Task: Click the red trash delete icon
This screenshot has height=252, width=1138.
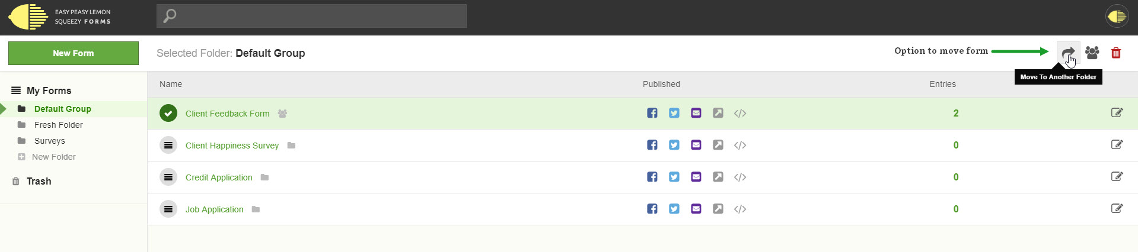Action: [x=1115, y=53]
